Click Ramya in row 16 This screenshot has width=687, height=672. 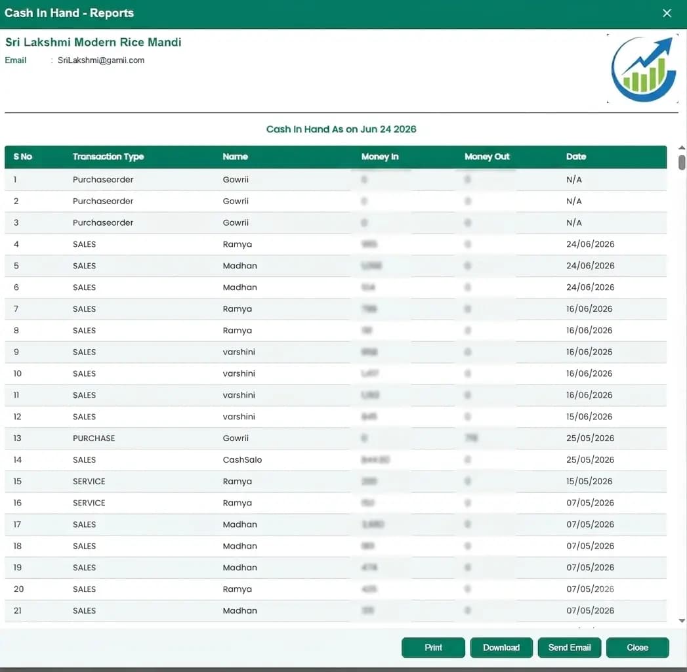tap(237, 503)
